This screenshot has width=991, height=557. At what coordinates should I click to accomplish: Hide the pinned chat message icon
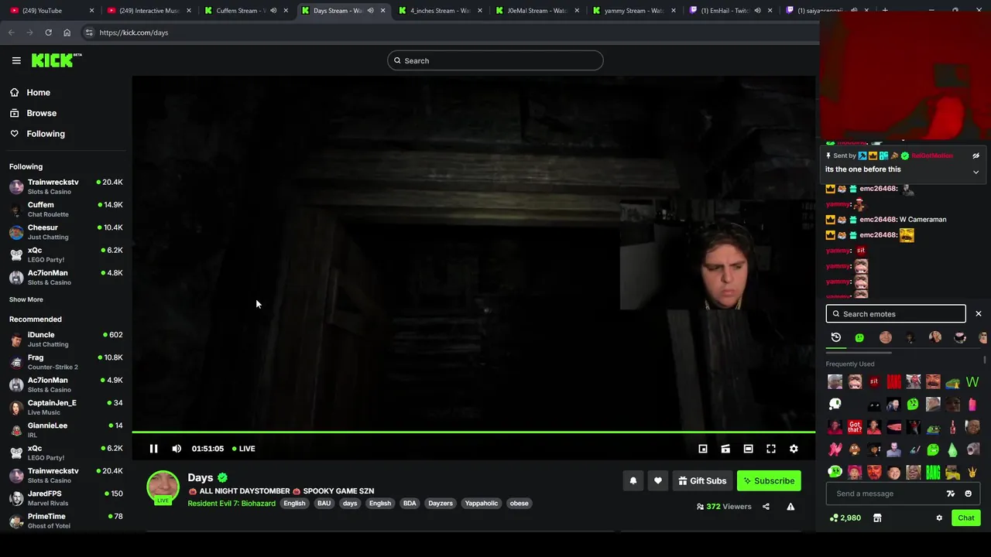pyautogui.click(x=976, y=155)
